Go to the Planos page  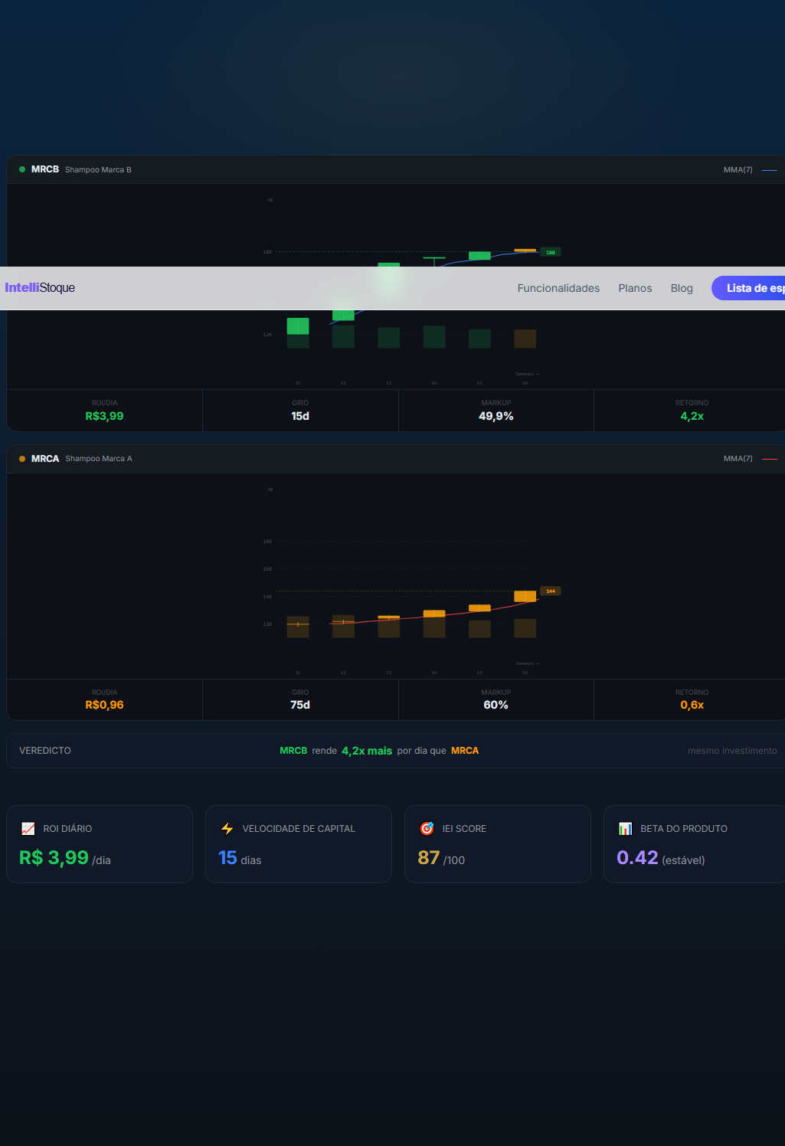[x=635, y=288]
